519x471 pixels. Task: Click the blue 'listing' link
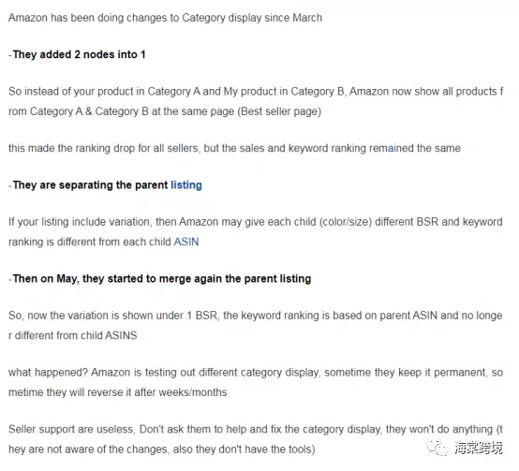click(x=186, y=184)
